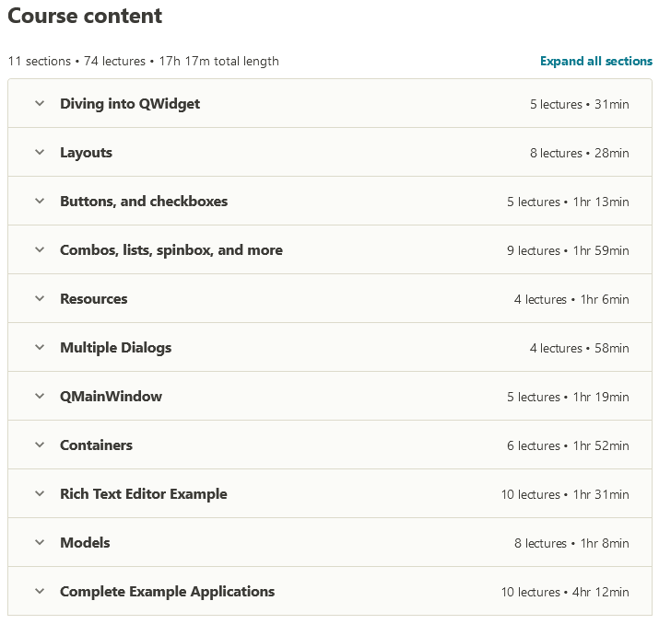Click the Multiple Dialogs section heading
659x624 pixels.
pos(115,348)
